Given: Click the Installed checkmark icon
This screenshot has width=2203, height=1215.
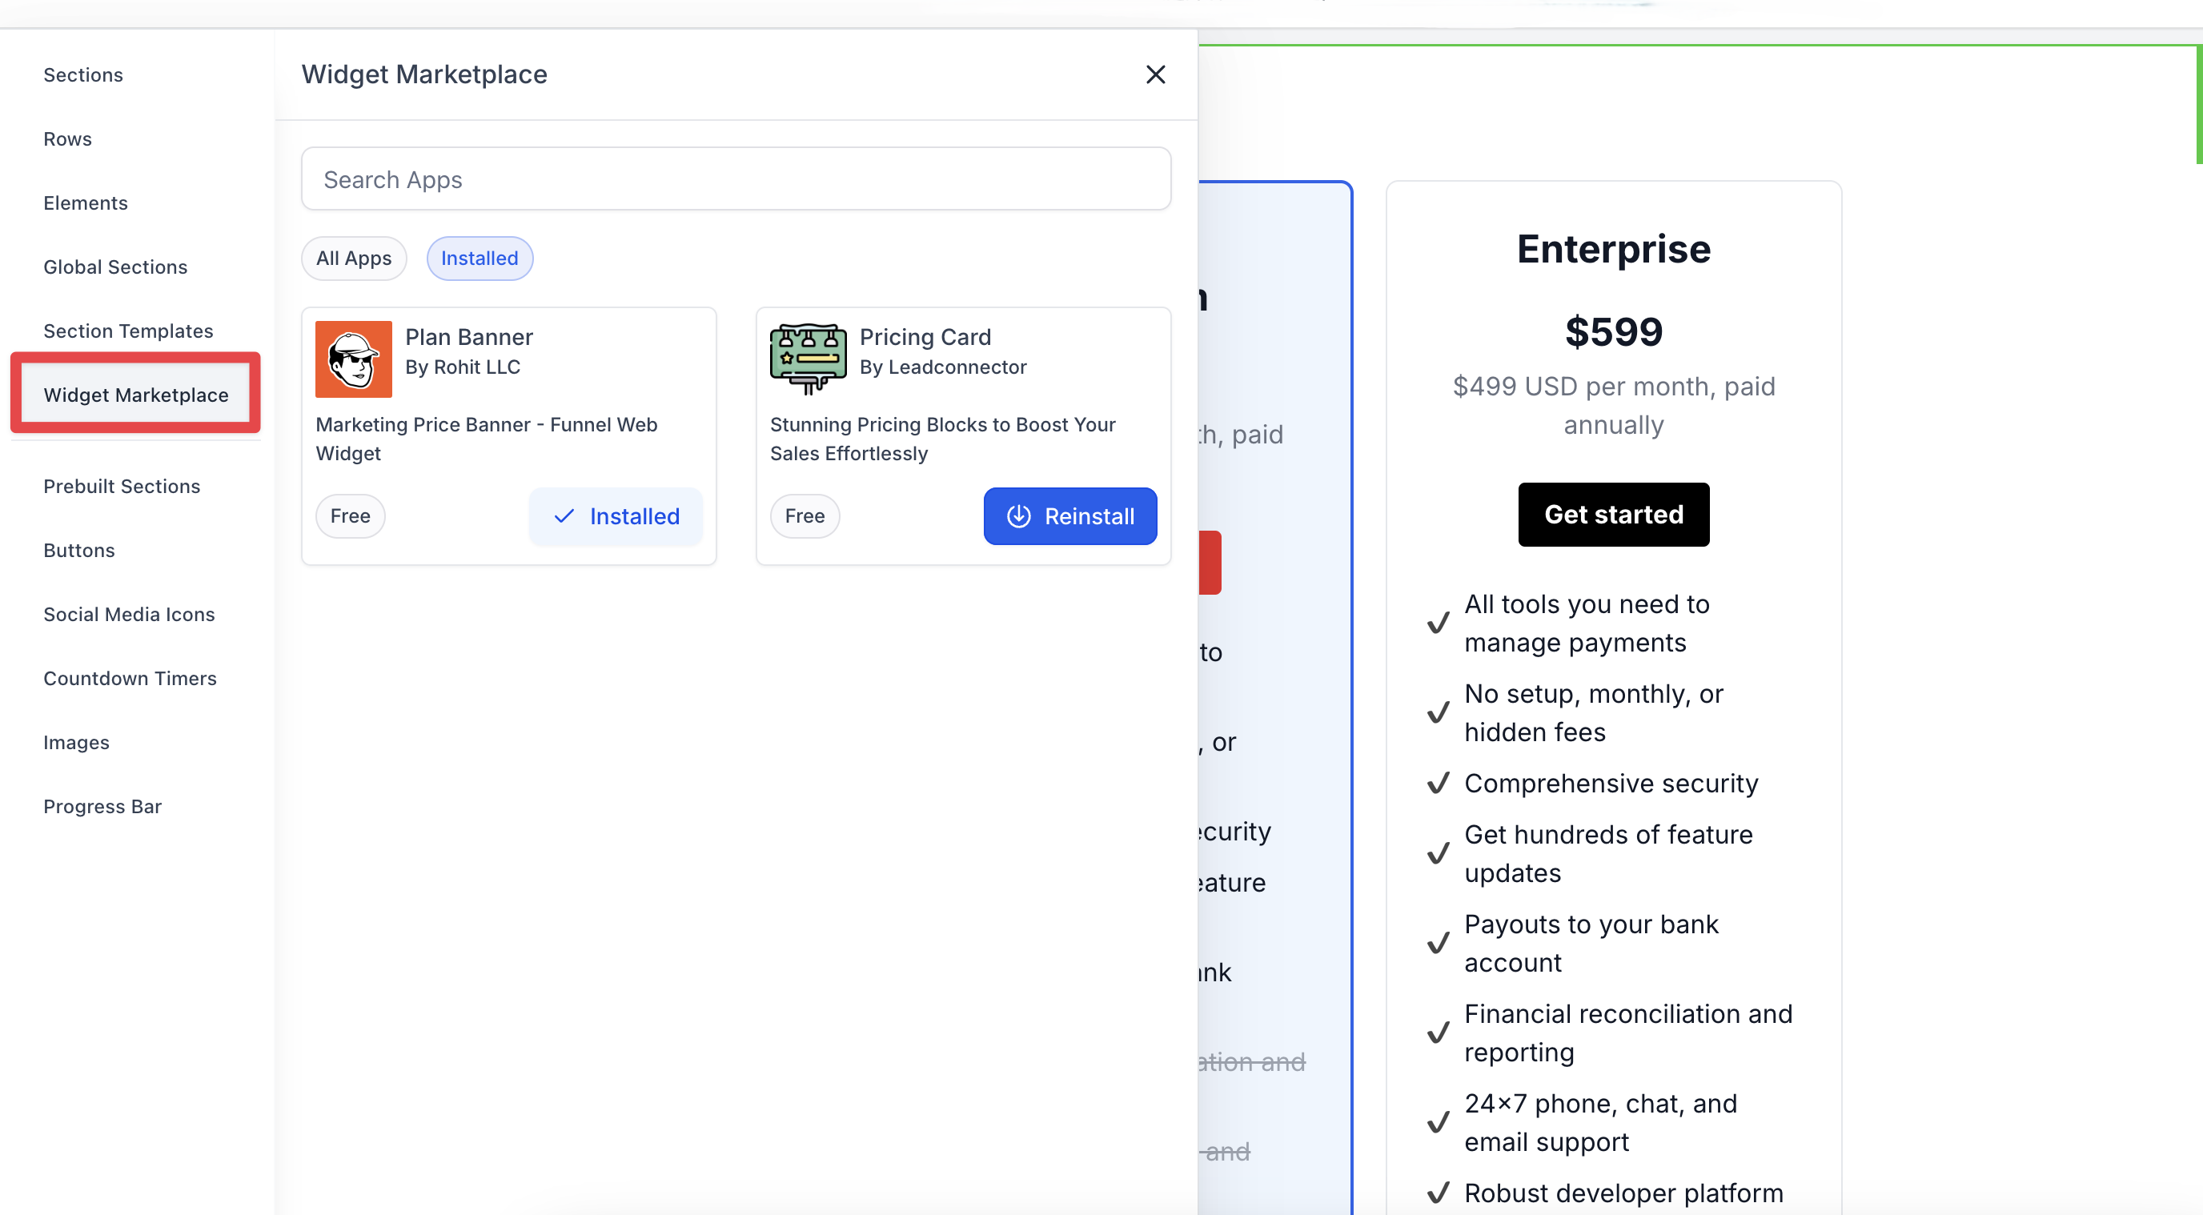Looking at the screenshot, I should click(564, 516).
